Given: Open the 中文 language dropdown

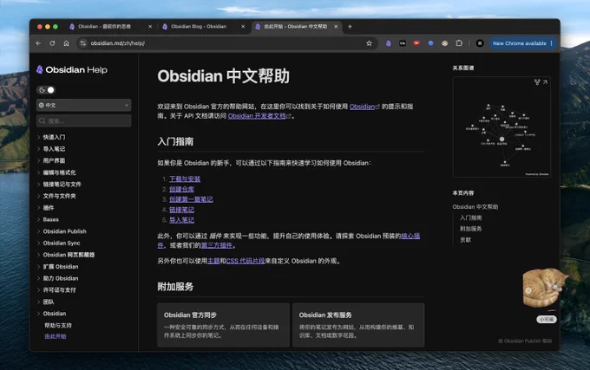Looking at the screenshot, I should [83, 105].
